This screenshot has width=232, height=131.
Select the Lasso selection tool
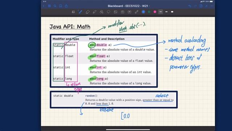108,12
